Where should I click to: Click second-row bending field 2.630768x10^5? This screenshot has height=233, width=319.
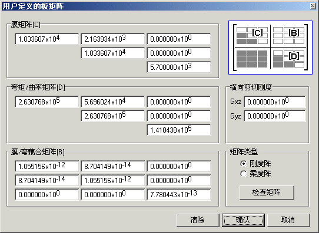[x=112, y=116]
